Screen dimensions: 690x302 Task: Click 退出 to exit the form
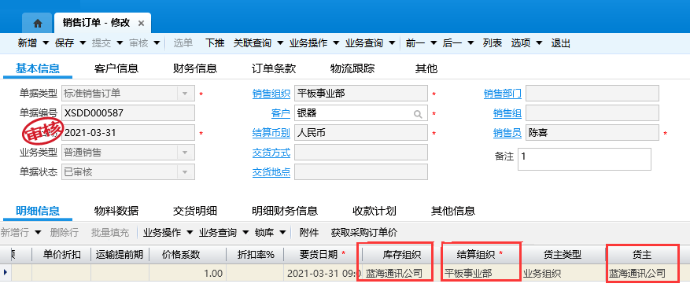pos(561,43)
